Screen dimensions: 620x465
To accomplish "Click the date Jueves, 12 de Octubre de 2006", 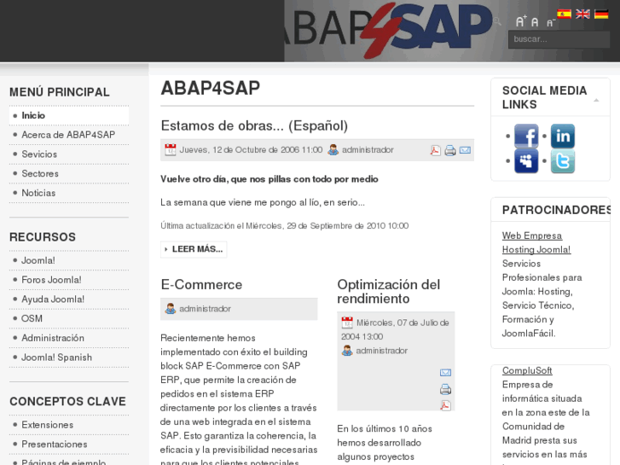I will [251, 150].
